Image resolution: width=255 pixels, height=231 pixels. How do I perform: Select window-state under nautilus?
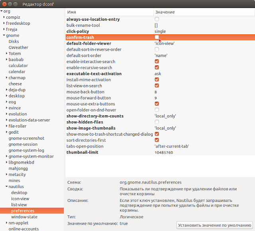point(24,217)
